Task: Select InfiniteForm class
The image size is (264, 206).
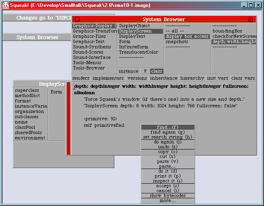Action: pyautogui.click(x=141, y=47)
